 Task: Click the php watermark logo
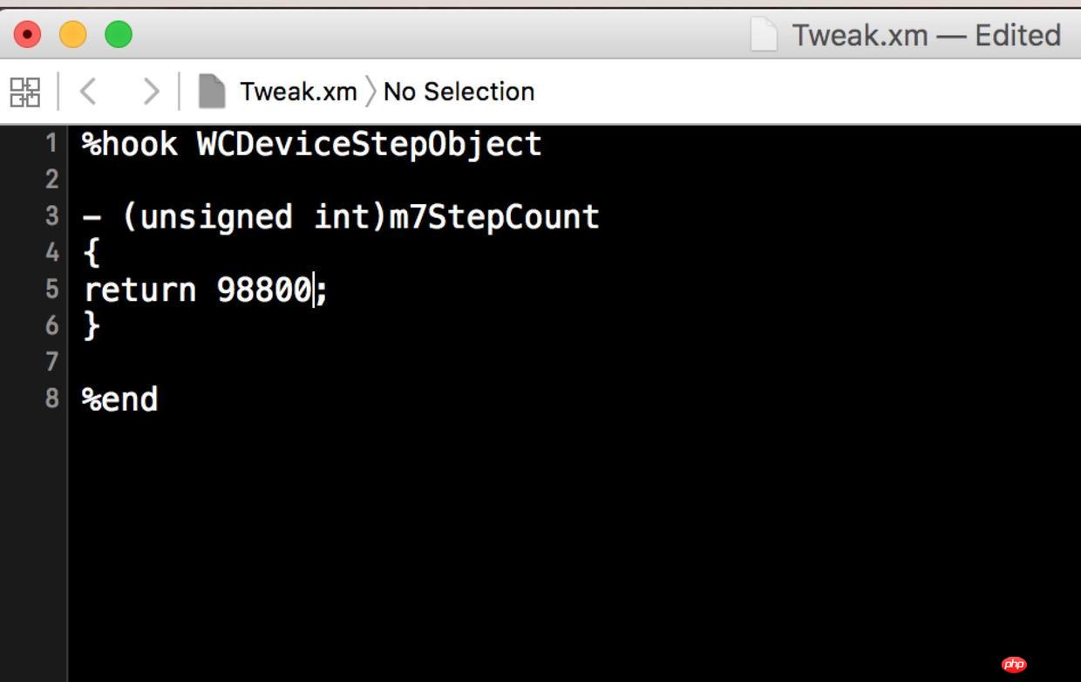[1014, 665]
